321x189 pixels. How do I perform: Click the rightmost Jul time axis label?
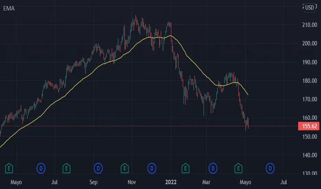(x=283, y=182)
